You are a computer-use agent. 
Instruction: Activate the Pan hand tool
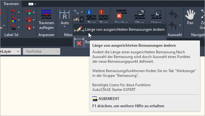coord(190,17)
